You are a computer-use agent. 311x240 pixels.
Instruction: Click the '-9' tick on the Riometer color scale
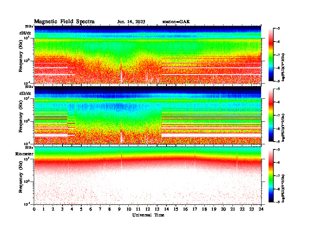pos(278,202)
